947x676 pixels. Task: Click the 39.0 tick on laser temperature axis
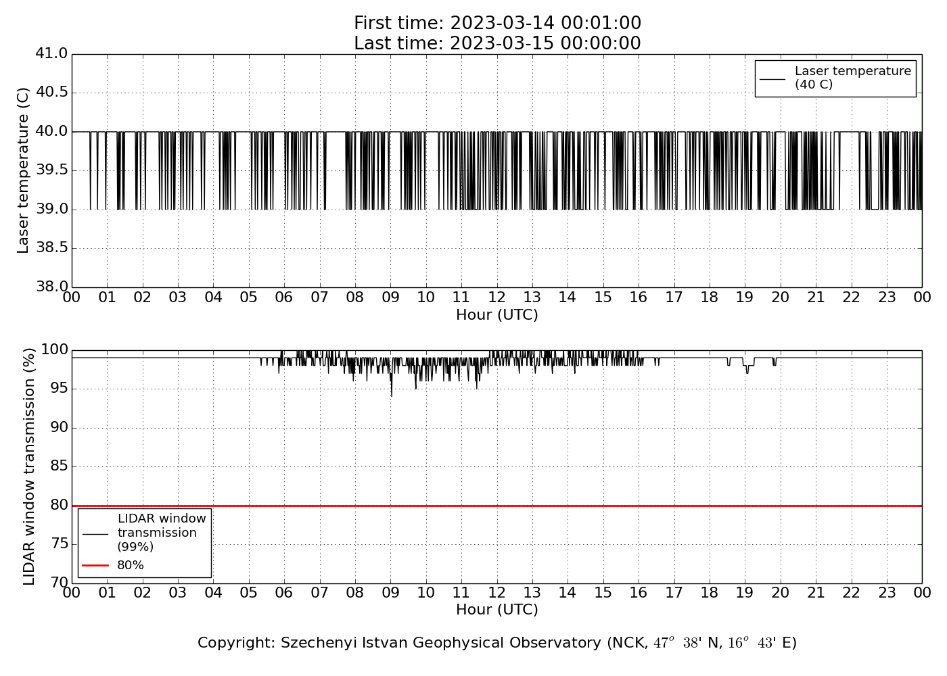pyautogui.click(x=51, y=209)
